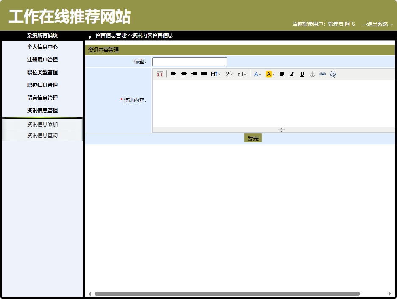The width and height of the screenshot is (397, 299).
Task: Open the 留言信息管理 menu item
Action: click(42, 97)
